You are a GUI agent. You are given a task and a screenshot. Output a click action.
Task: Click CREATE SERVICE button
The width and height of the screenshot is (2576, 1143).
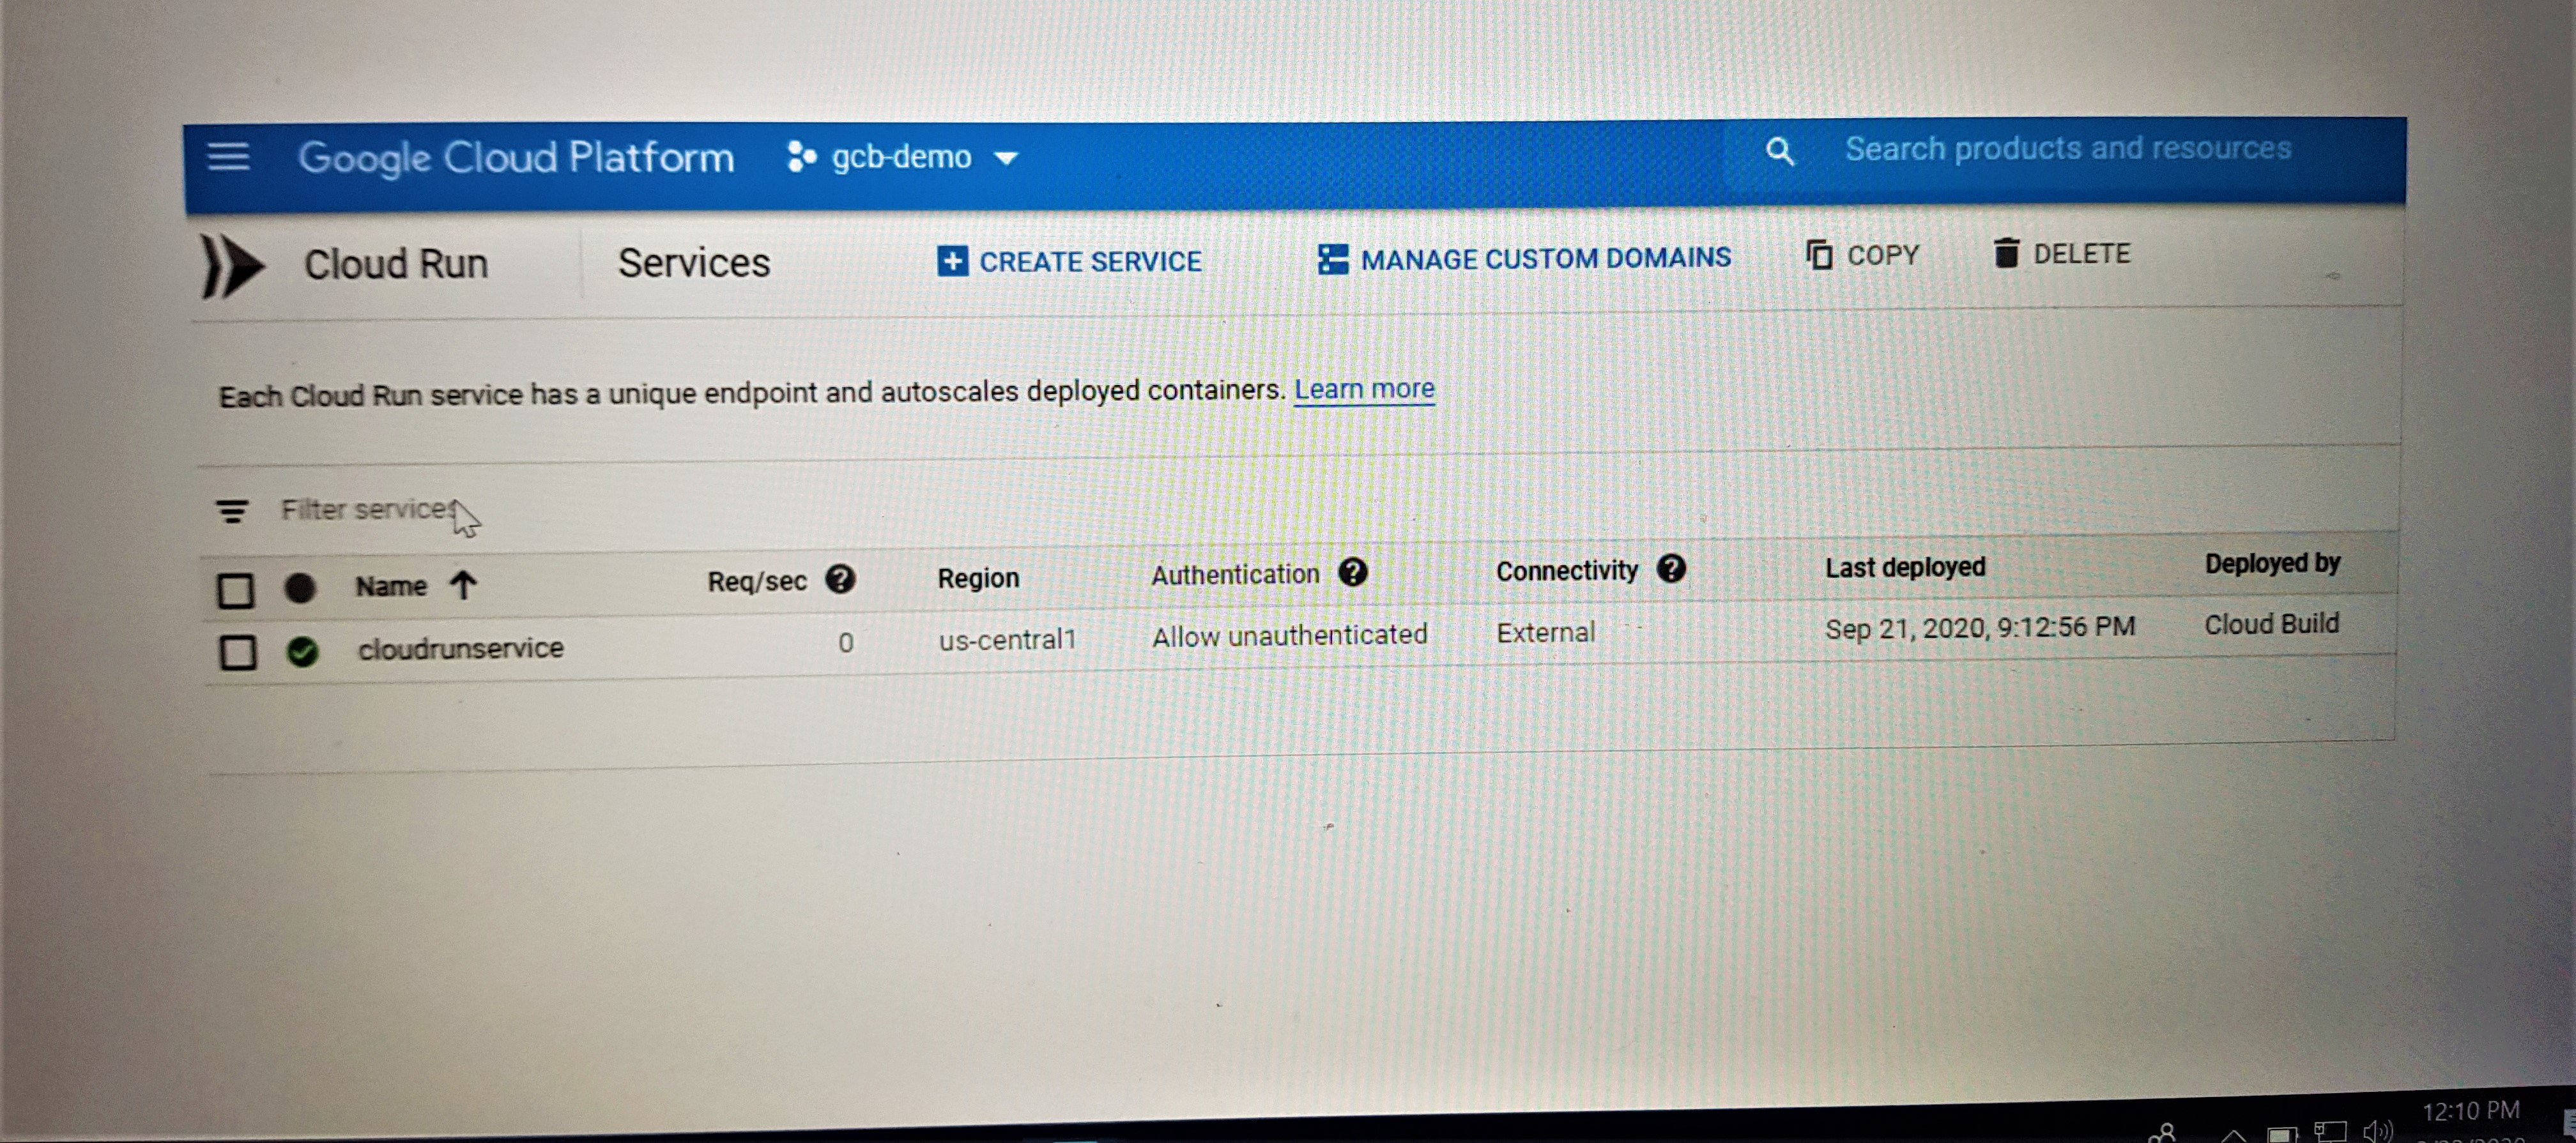tap(1069, 262)
